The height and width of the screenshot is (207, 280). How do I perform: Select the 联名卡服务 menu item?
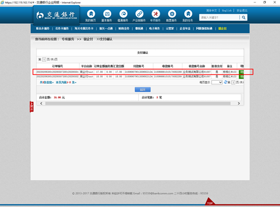pos(43,28)
